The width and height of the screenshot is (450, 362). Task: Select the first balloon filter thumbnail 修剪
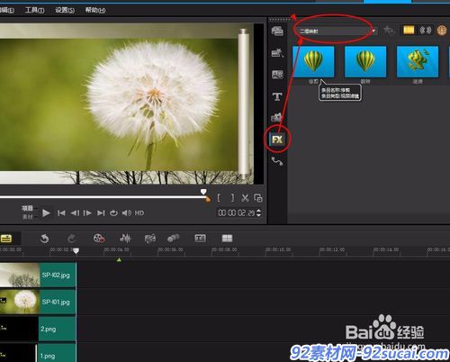click(x=313, y=61)
